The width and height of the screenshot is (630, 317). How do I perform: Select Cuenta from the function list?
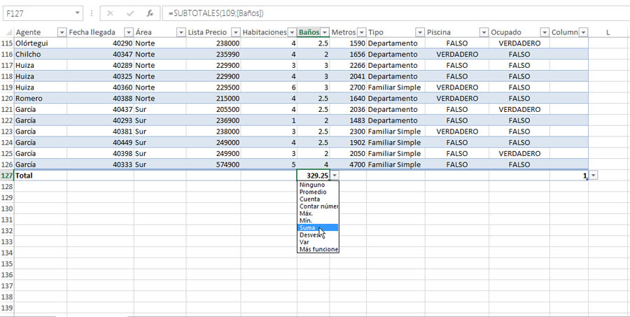point(309,199)
